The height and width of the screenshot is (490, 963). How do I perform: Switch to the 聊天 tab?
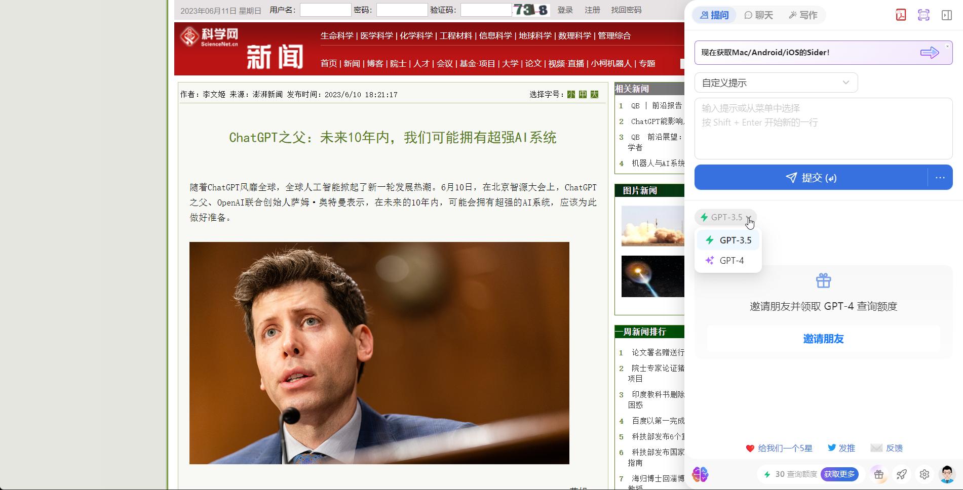758,15
